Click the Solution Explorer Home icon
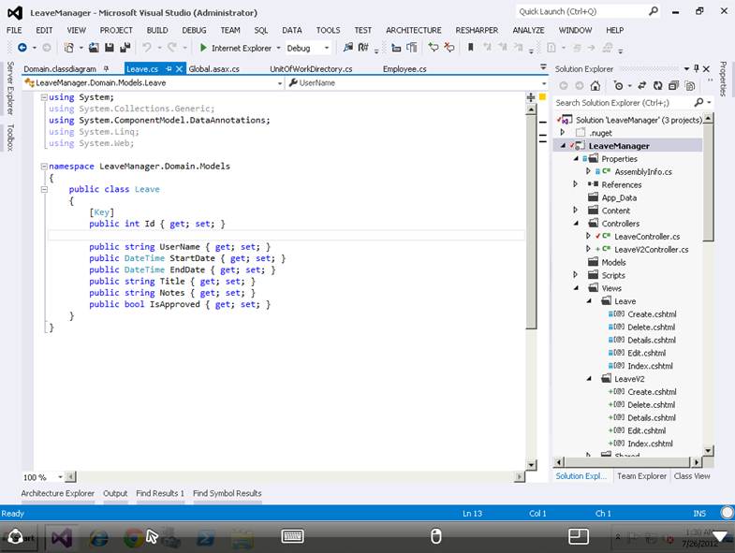 click(595, 86)
